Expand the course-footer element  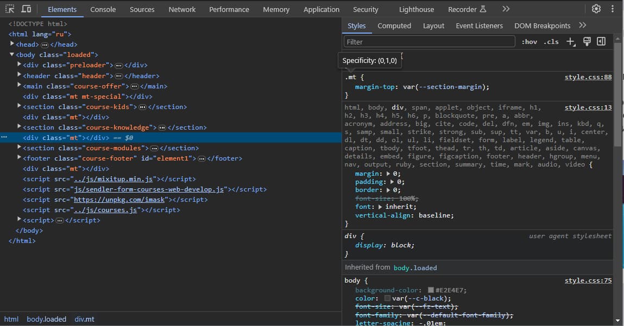click(20, 158)
